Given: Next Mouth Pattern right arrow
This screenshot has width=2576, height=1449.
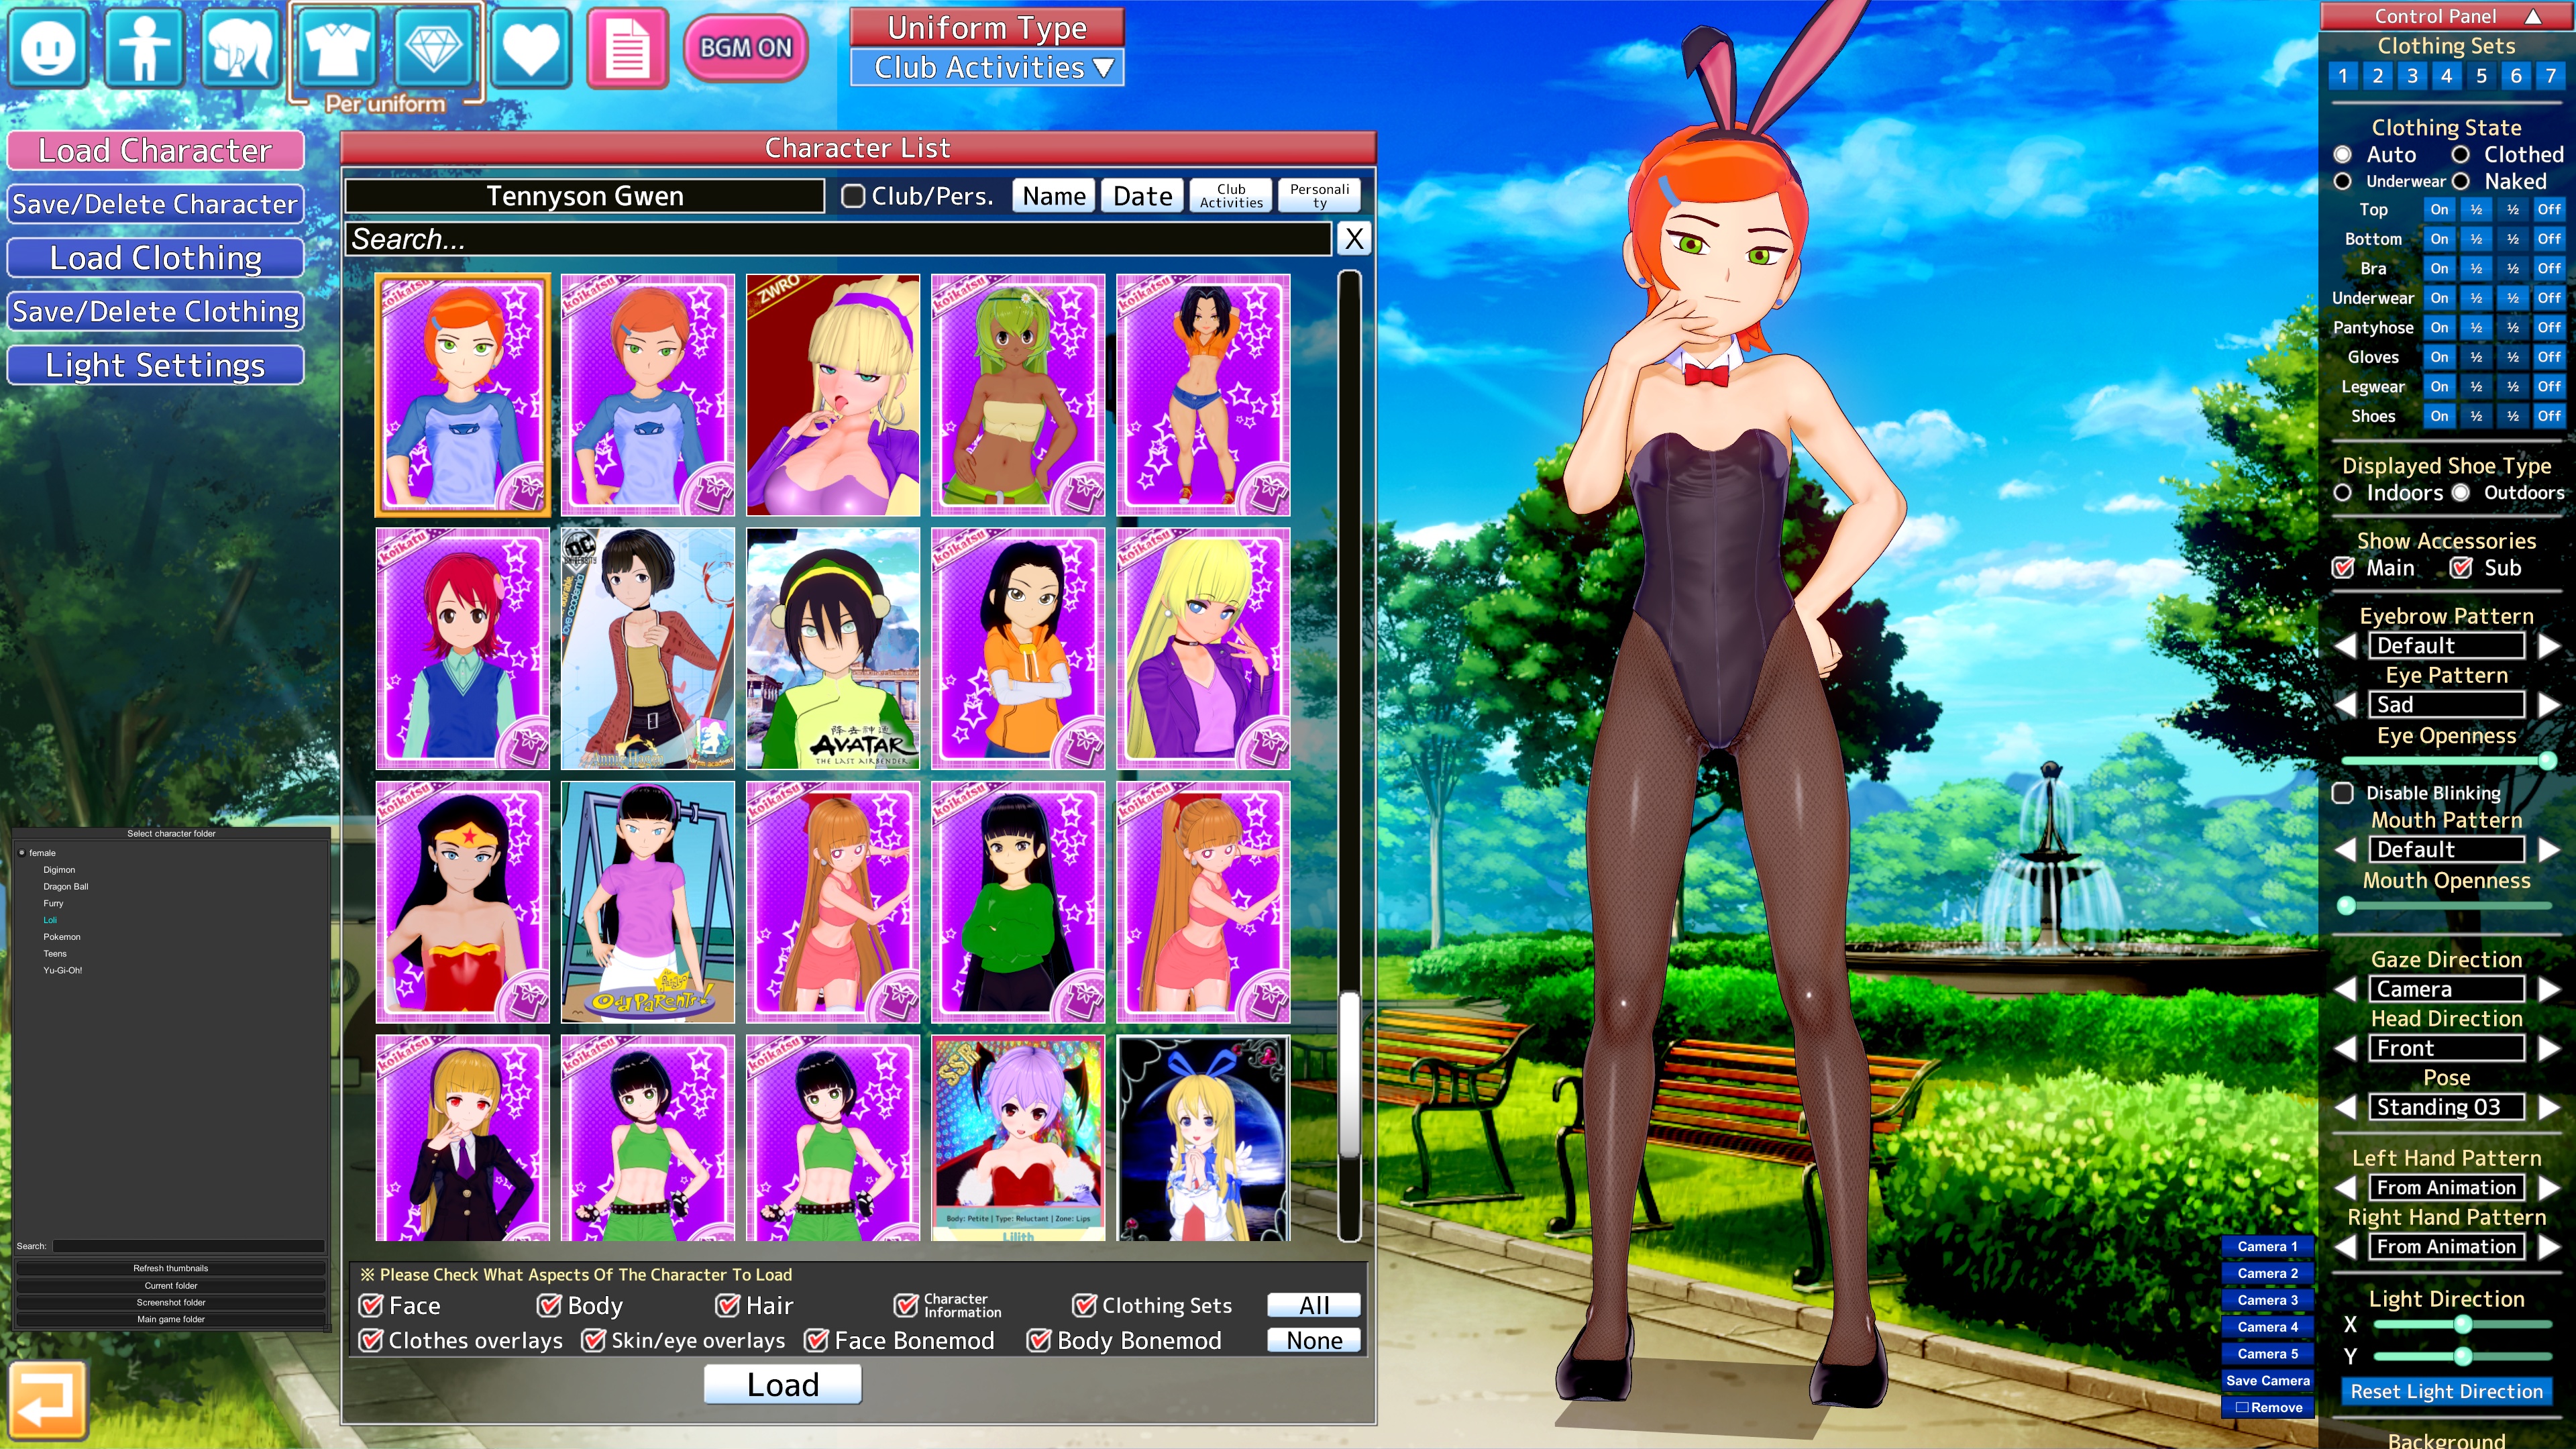Looking at the screenshot, I should (2549, 850).
